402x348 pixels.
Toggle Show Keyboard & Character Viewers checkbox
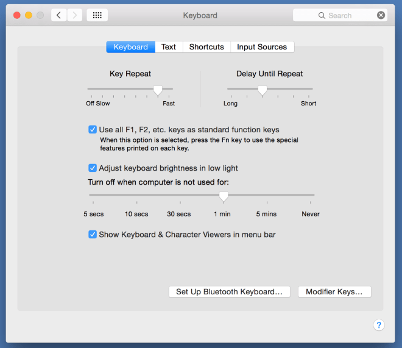(93, 234)
